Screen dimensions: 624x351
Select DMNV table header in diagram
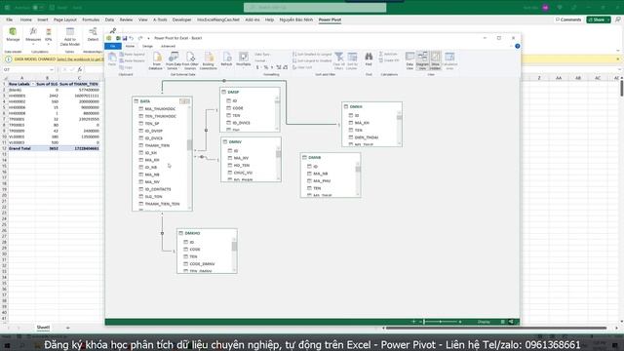[251, 141]
